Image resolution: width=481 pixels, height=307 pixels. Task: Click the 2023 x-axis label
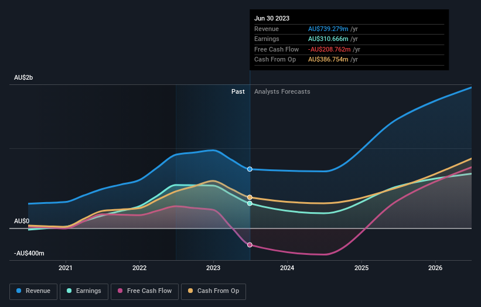213,268
